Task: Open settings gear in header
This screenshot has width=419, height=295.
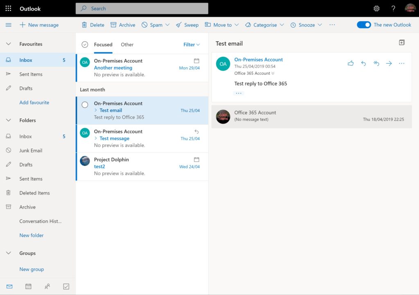Action: [376, 9]
